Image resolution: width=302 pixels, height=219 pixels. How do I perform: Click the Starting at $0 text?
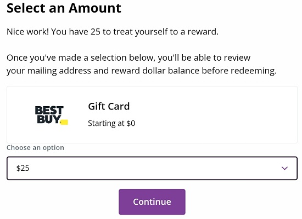(111, 123)
